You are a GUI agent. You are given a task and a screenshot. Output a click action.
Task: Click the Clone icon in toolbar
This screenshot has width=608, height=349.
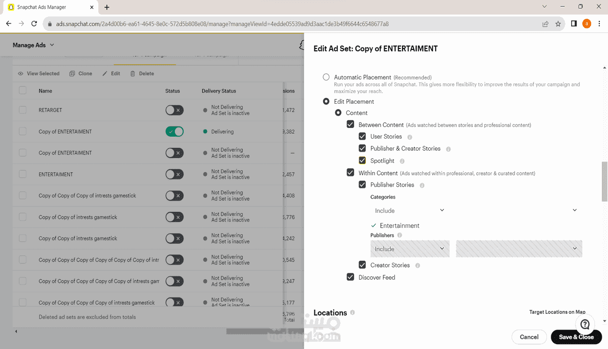tap(72, 74)
